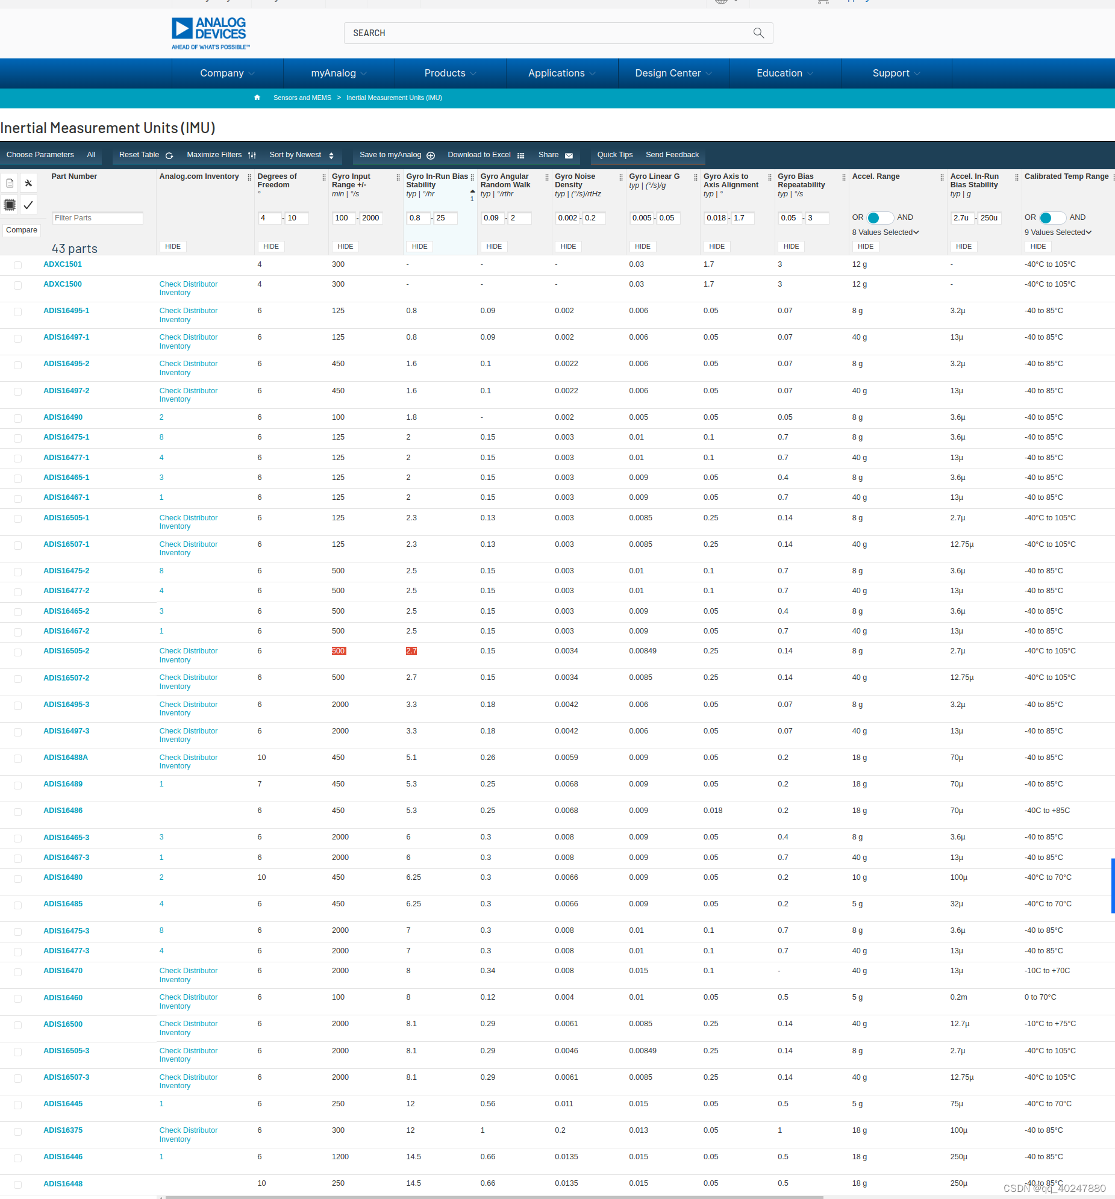Viewport: 1115px width, 1199px height.
Task: Click Check Distributor Inventory for ADXC1500
Action: pos(189,288)
